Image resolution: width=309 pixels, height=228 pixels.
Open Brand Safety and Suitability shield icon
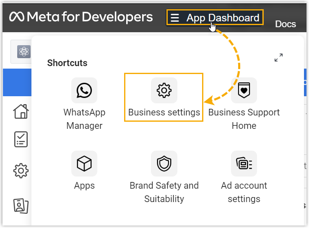[164, 164]
